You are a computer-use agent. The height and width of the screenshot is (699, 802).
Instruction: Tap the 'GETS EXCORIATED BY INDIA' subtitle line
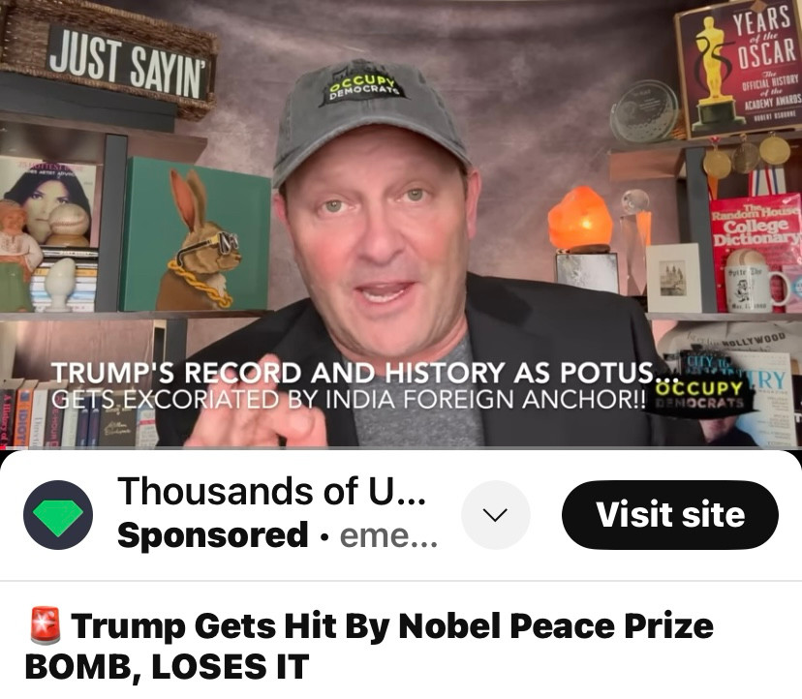348,399
